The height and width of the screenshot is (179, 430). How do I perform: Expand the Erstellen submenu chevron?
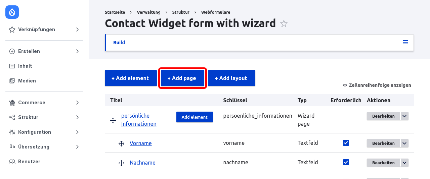click(x=77, y=51)
